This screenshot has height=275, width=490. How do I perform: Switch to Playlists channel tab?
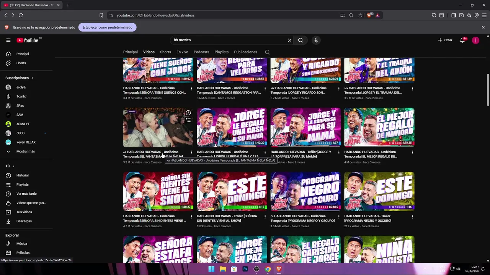[x=221, y=52]
